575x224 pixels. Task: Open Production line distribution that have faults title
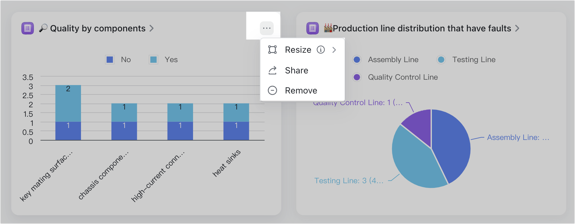422,28
